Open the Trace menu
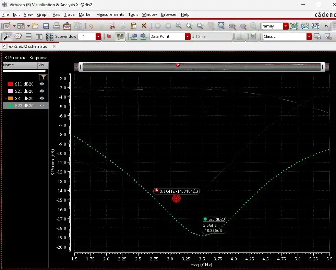The height and width of the screenshot is (270, 336). [69, 14]
